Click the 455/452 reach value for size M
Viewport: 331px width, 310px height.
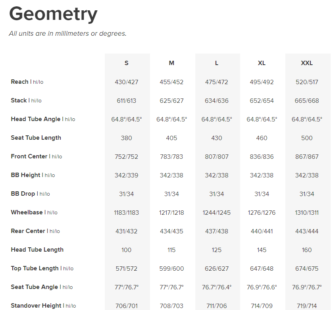pyautogui.click(x=171, y=82)
